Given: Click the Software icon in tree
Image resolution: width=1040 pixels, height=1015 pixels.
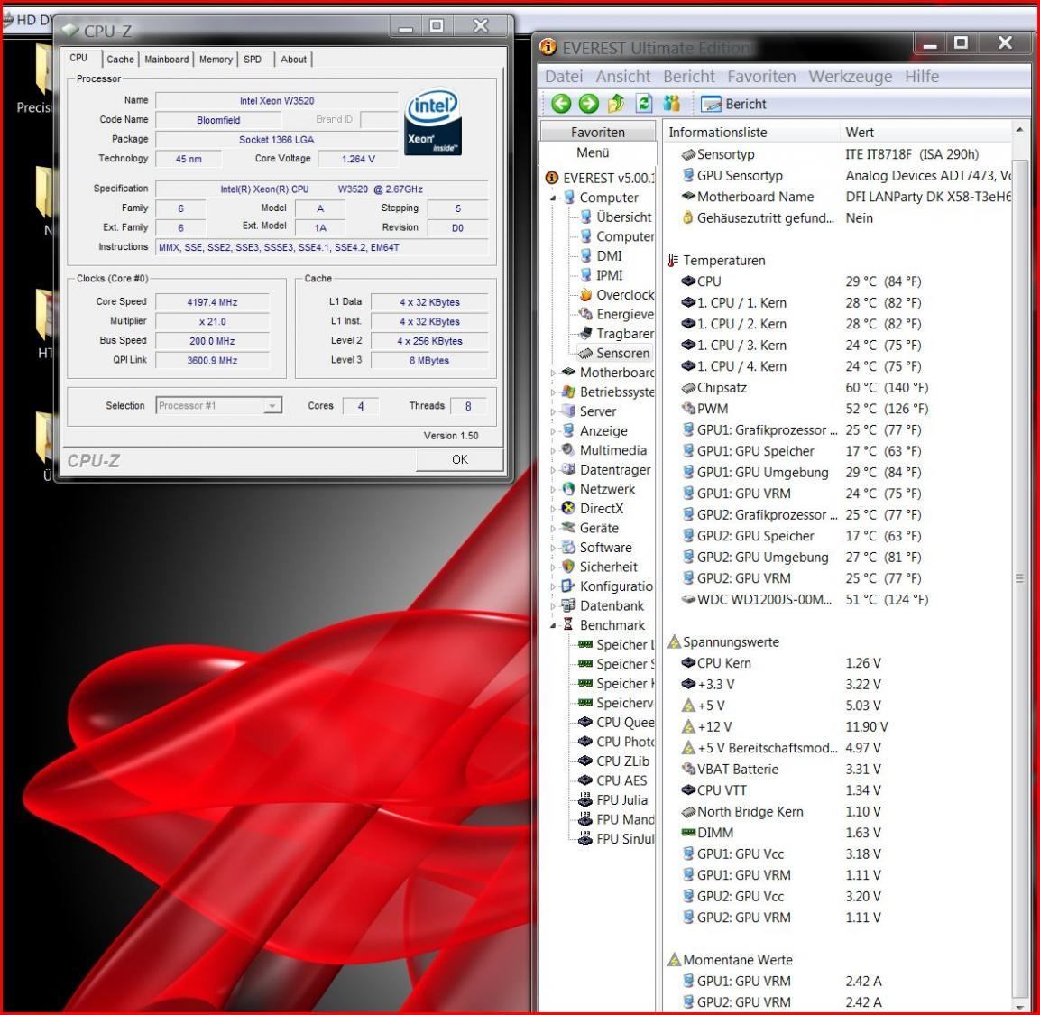Looking at the screenshot, I should [568, 548].
